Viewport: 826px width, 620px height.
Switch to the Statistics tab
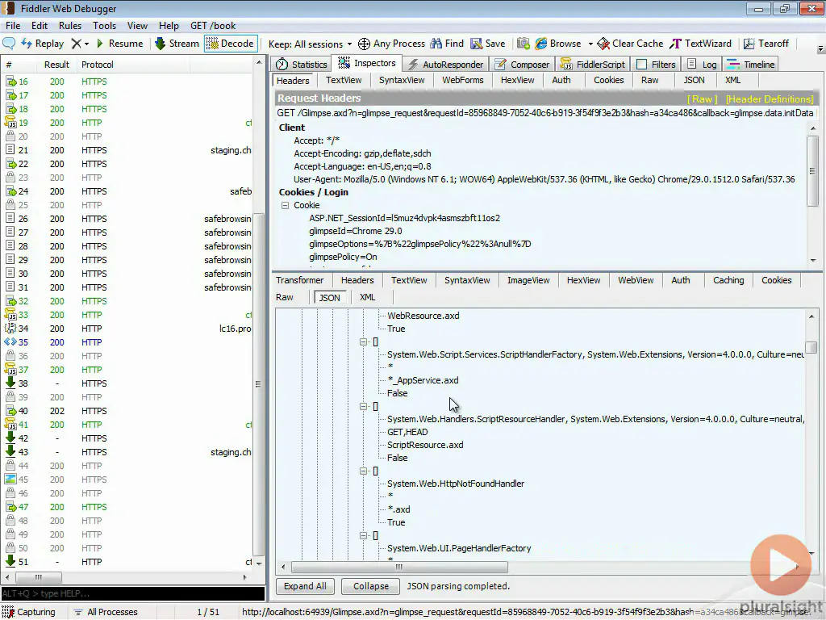click(x=302, y=65)
